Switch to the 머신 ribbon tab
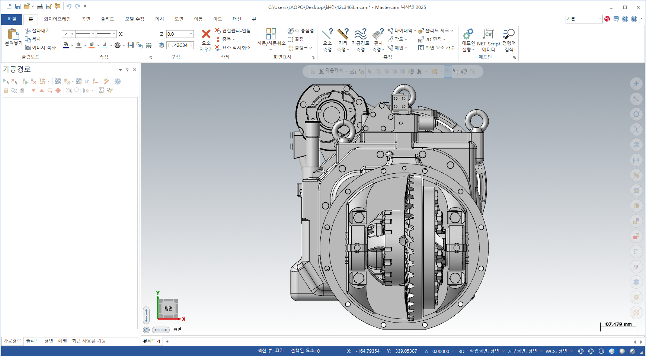Viewport: 646px width, 356px height. [x=237, y=19]
